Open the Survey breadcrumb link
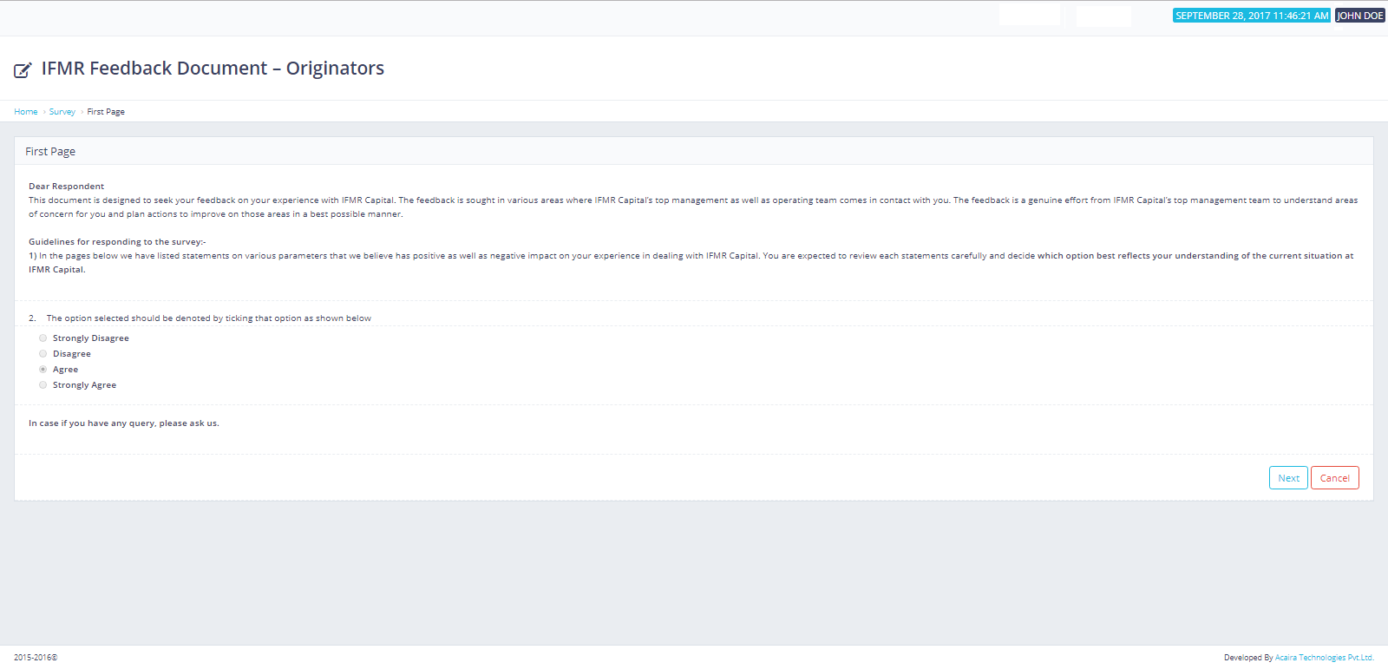Screen dimensions: 1388x669 [62, 112]
